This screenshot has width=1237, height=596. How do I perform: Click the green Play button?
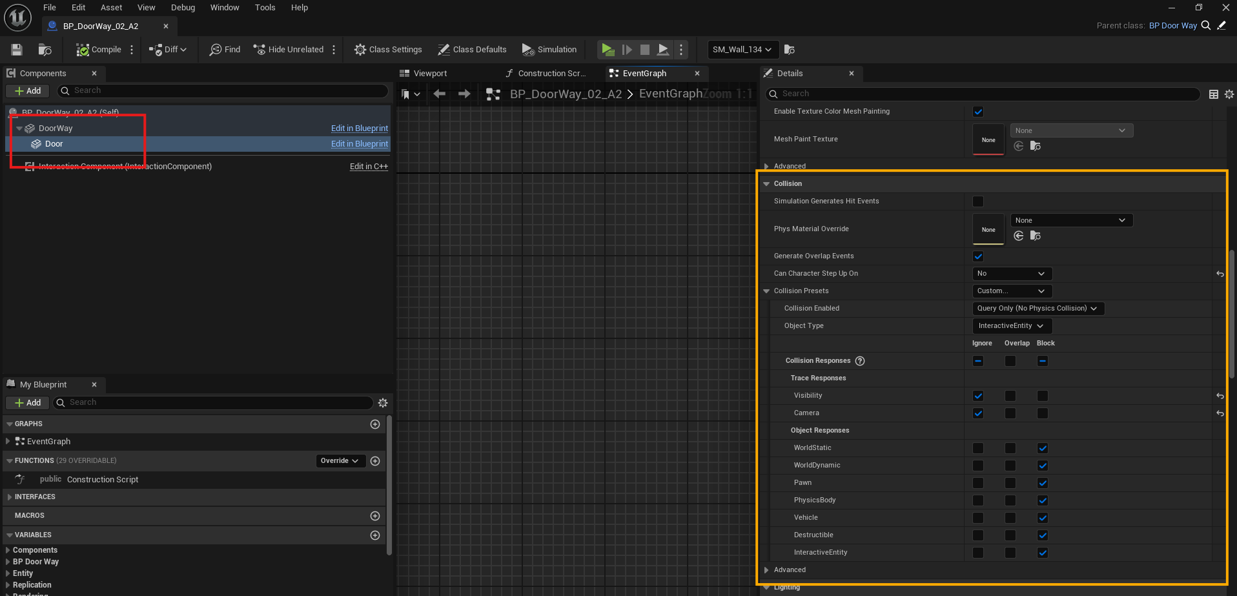tap(608, 50)
